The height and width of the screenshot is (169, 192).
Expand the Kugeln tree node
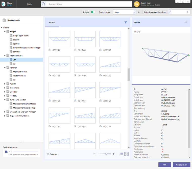click(x=5, y=84)
